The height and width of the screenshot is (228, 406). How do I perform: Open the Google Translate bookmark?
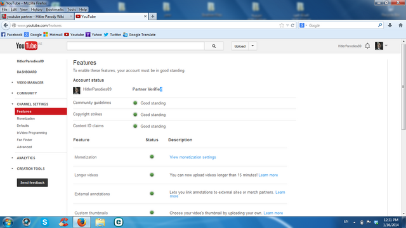pyautogui.click(x=140, y=35)
